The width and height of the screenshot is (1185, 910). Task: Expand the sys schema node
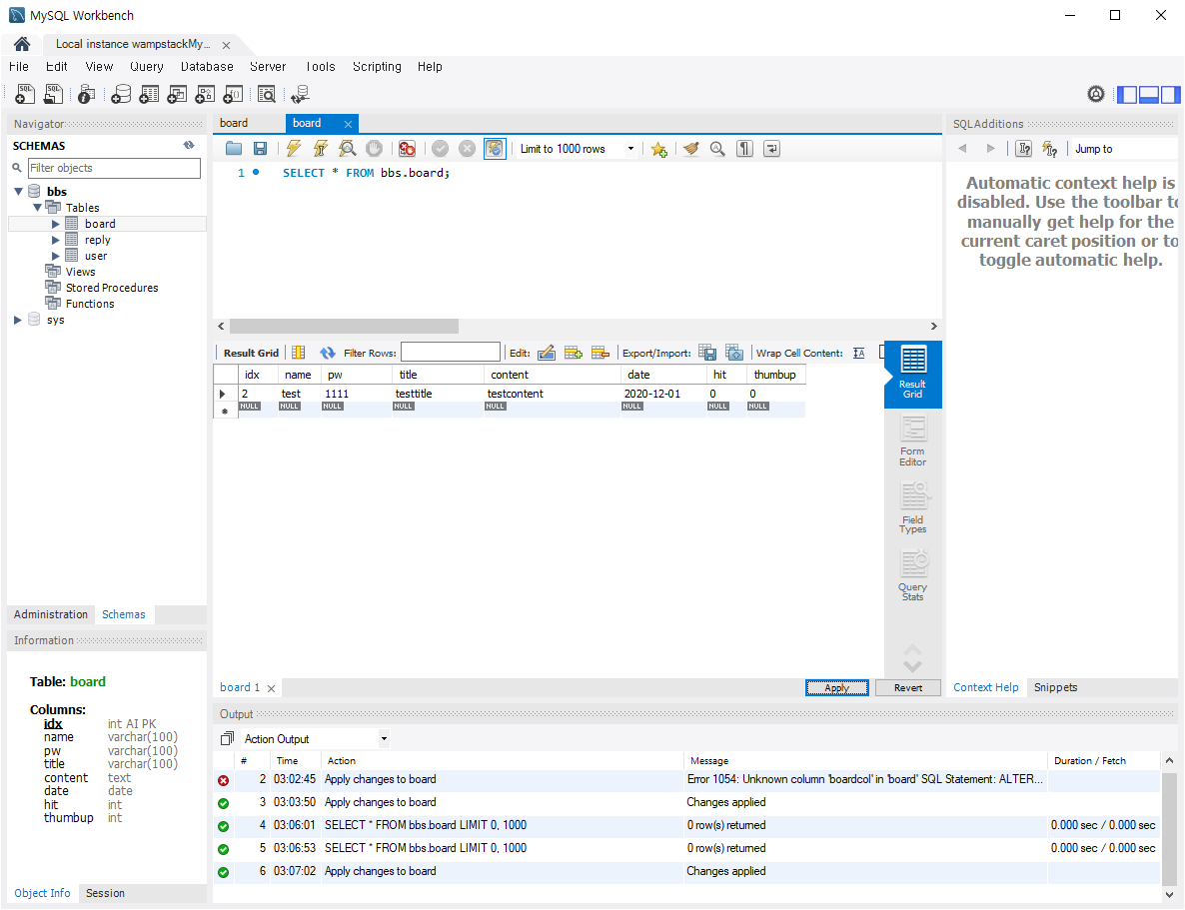coord(18,320)
